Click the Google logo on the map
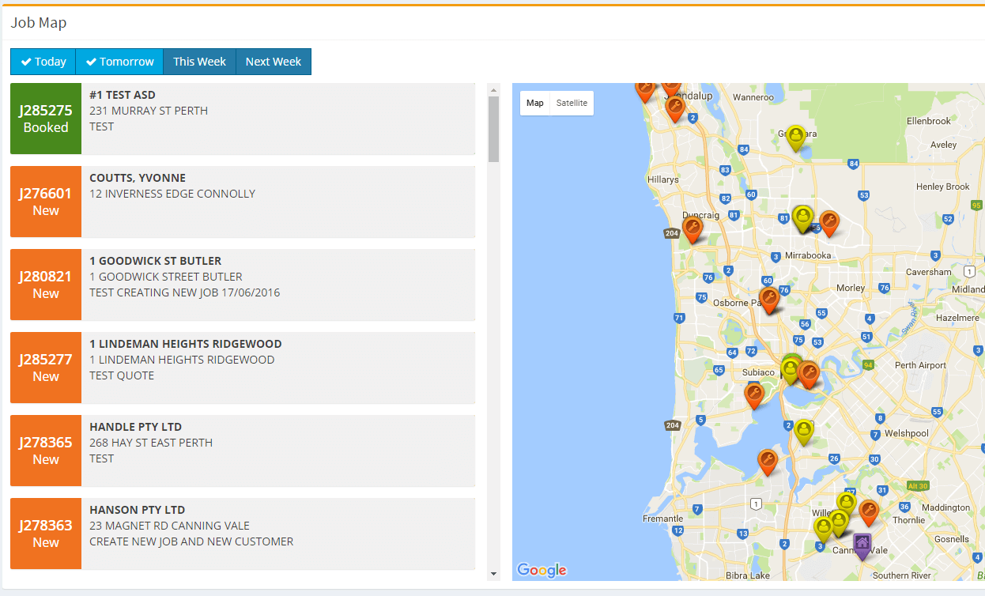The width and height of the screenshot is (985, 596). (541, 570)
